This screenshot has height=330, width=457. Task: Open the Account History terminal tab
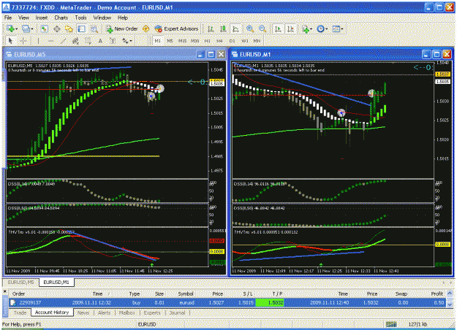coord(52,312)
